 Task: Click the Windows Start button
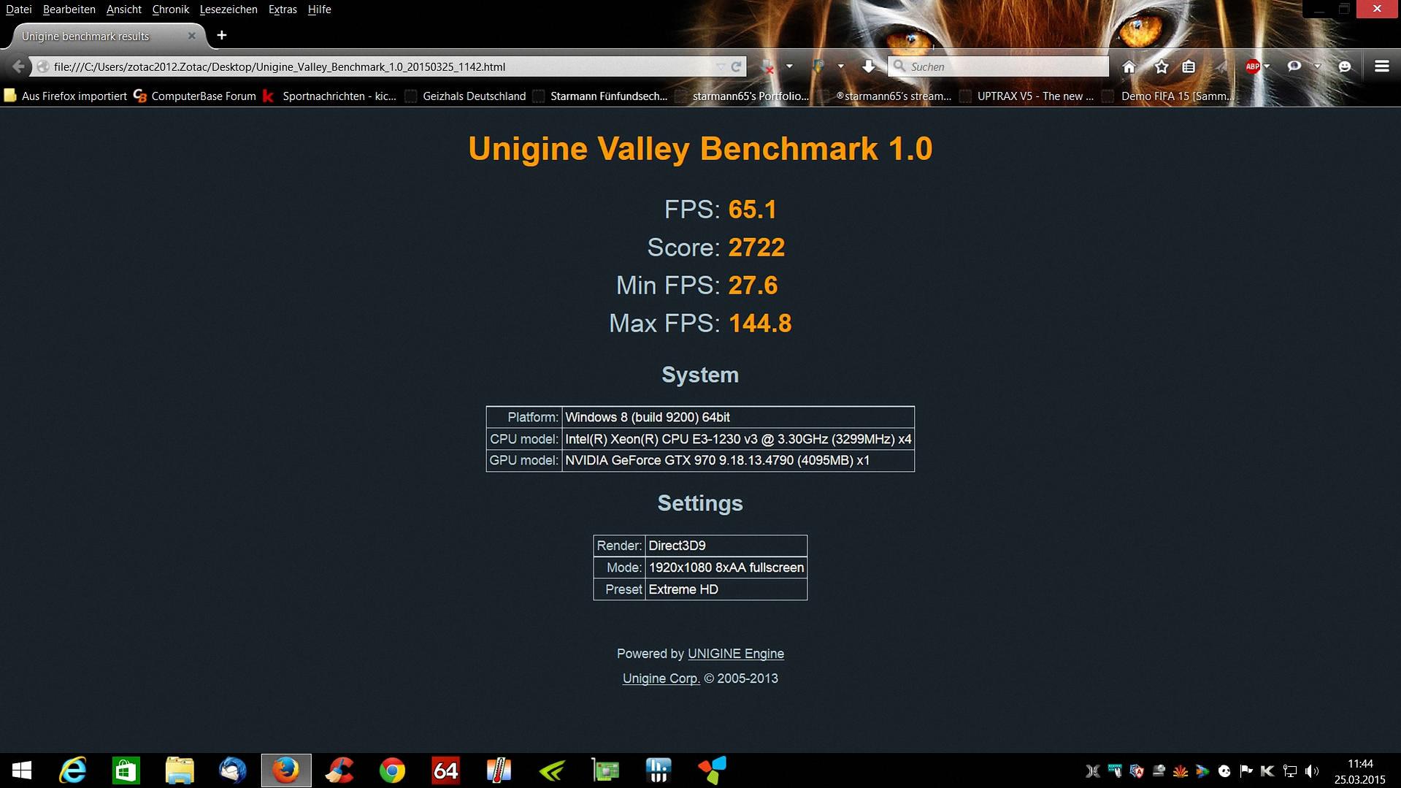[x=22, y=770]
